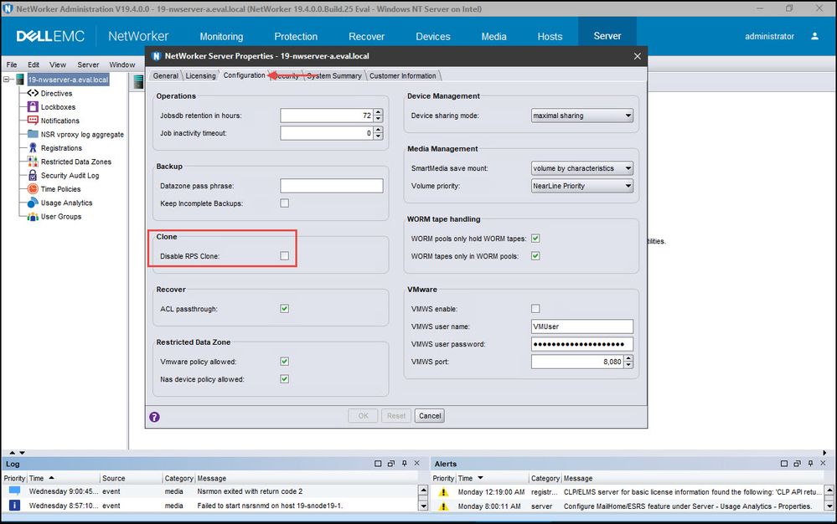Screen dimensions: 837x524
Task: Close the Alerts panel
Action: 823,464
